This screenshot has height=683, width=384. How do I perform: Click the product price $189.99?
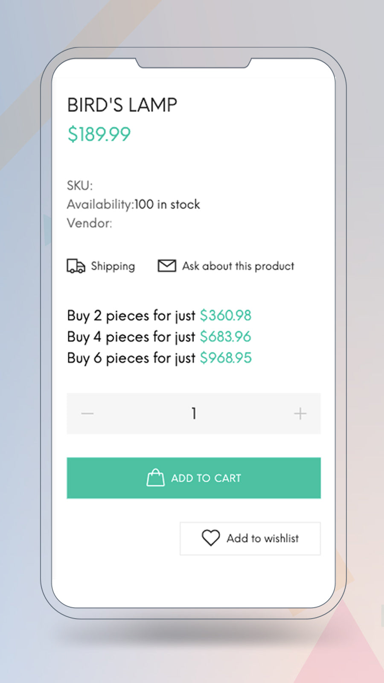(99, 134)
